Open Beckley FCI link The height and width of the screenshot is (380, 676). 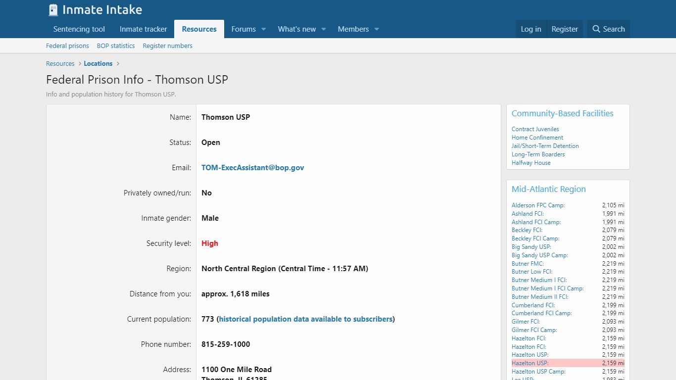(527, 230)
